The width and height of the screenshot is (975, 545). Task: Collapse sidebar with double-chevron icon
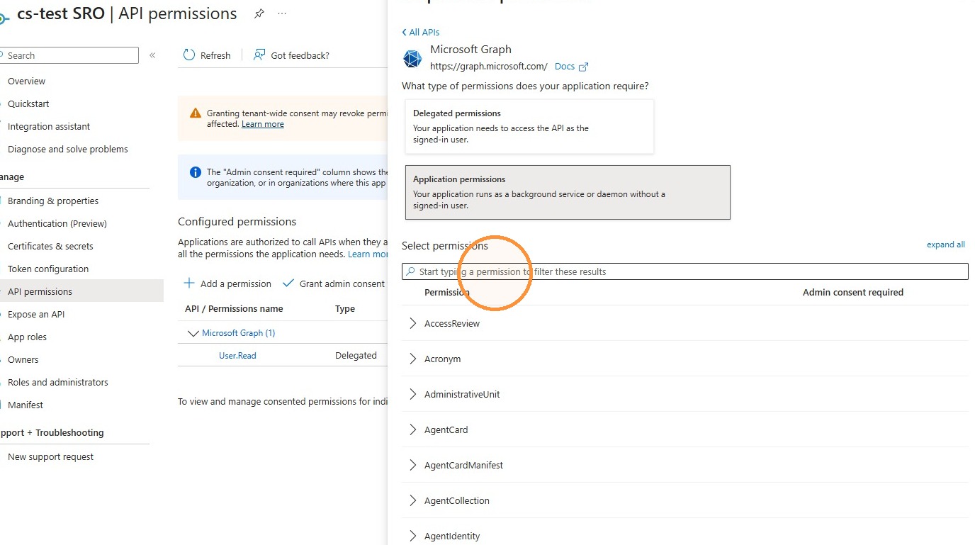coord(152,55)
